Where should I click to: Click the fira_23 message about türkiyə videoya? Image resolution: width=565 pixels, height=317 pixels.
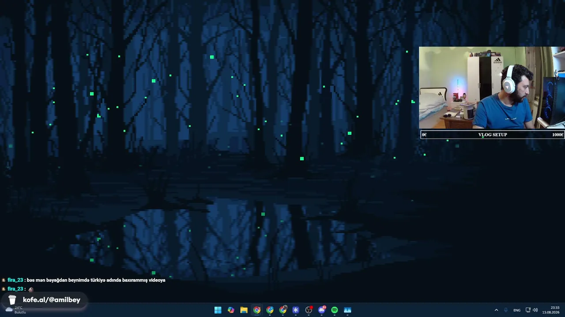pyautogui.click(x=83, y=280)
